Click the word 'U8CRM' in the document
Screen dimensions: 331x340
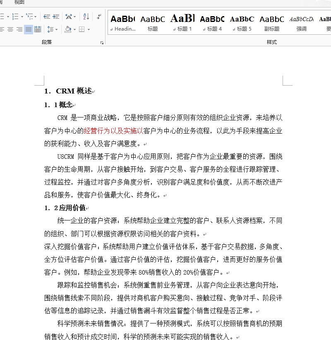(65, 156)
